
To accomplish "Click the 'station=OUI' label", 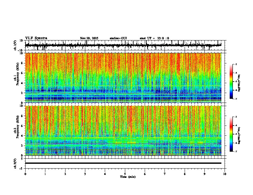I will click(x=118, y=38).
